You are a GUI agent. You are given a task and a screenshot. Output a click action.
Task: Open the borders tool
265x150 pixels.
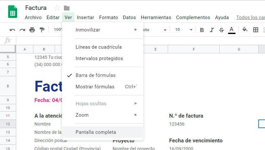(x=255, y=30)
